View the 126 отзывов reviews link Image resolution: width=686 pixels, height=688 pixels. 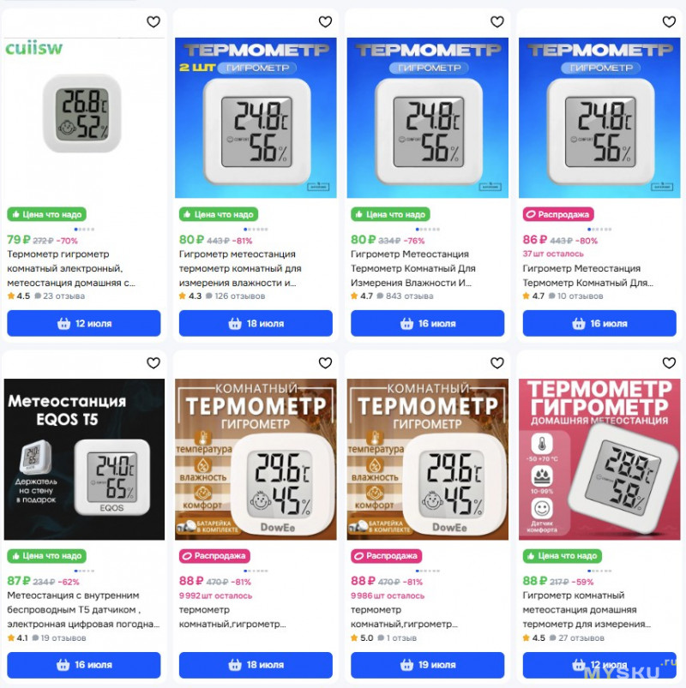[240, 296]
